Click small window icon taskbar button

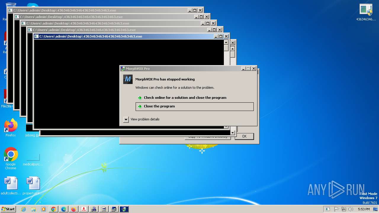(104, 209)
